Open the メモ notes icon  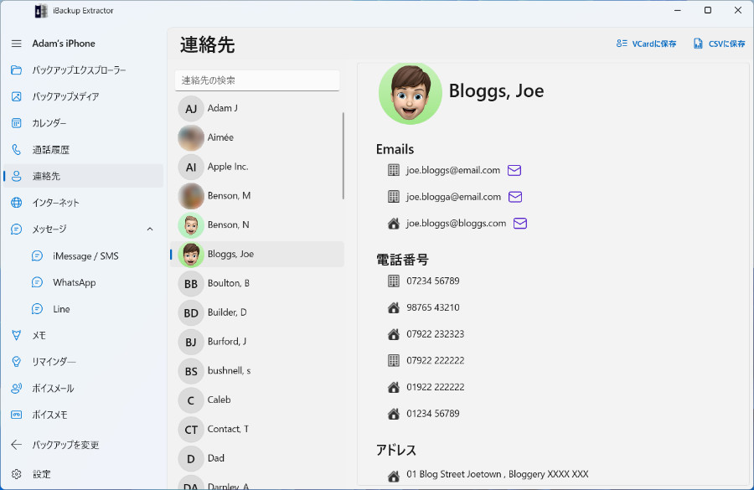[x=17, y=335]
